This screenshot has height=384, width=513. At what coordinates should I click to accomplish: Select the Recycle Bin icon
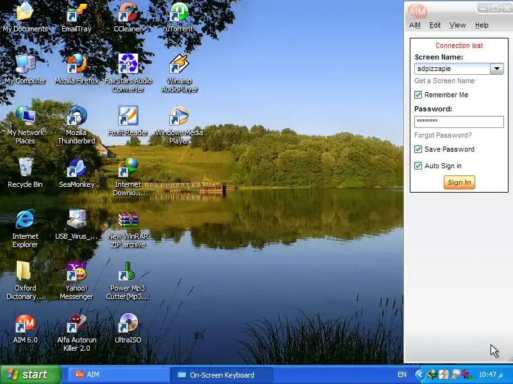(x=25, y=173)
